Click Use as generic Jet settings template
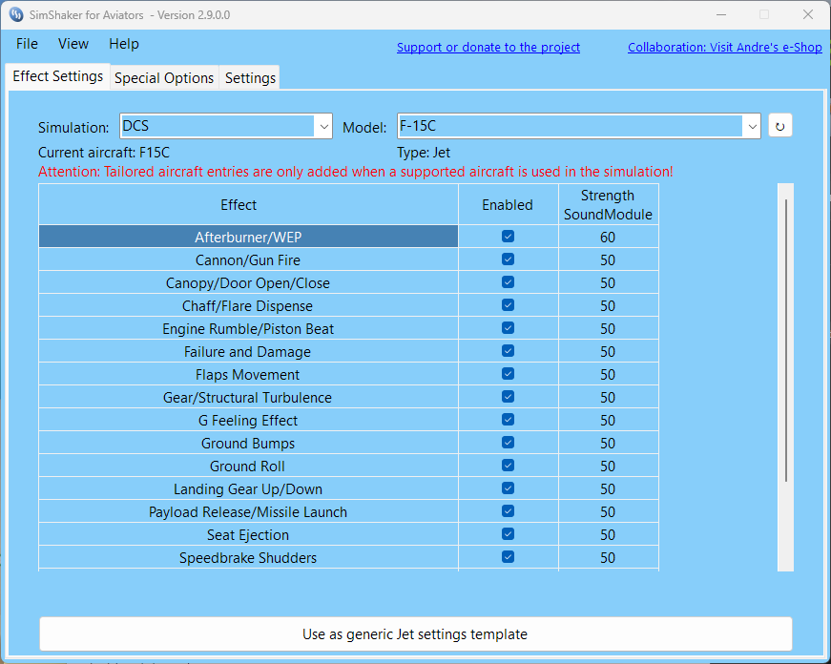The height and width of the screenshot is (664, 831). pos(416,633)
